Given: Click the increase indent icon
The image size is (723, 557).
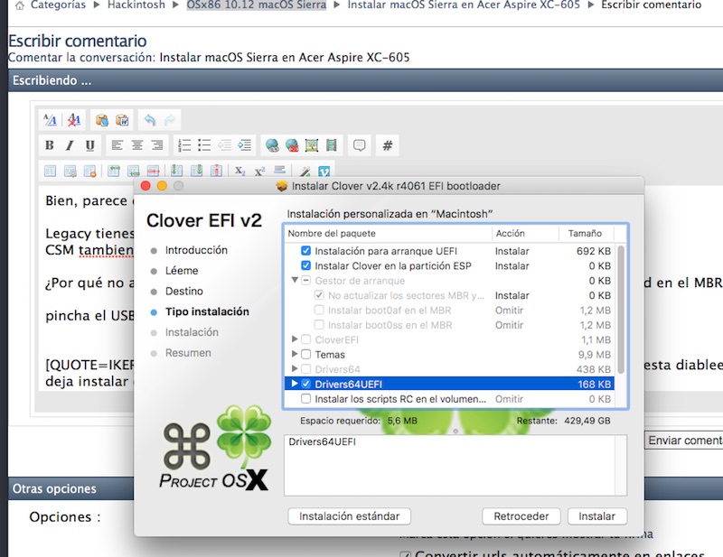Looking at the screenshot, I should pos(244,145).
